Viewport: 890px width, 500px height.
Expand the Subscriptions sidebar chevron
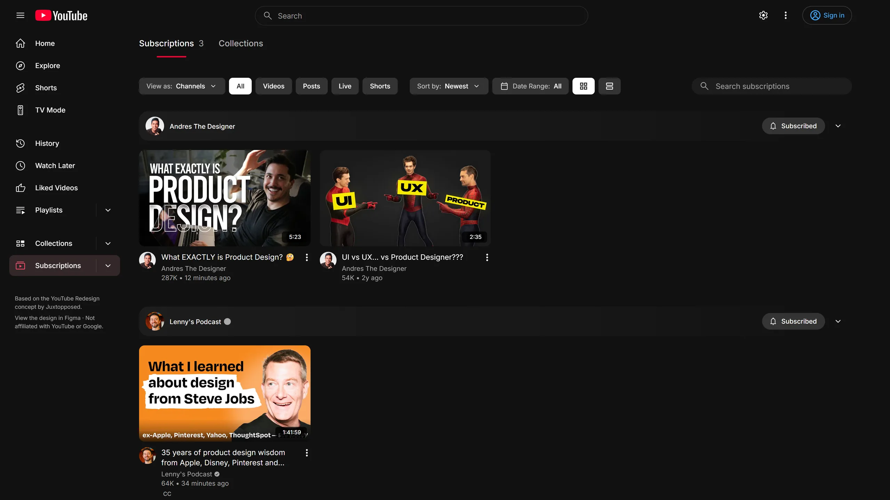(108, 266)
